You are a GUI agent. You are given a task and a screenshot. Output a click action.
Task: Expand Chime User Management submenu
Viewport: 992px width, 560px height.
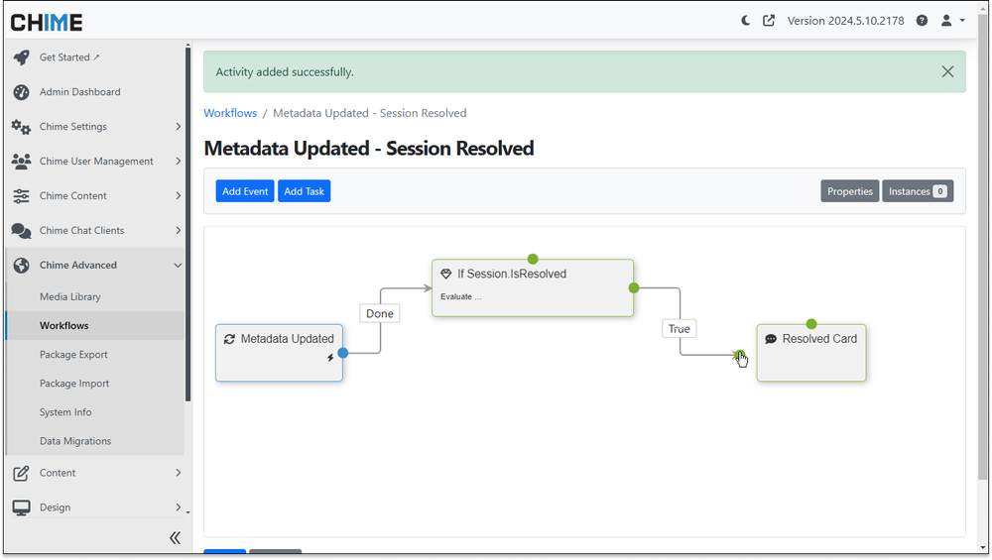pos(178,162)
